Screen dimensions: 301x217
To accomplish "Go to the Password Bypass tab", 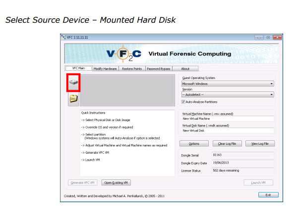I will pos(159,69).
